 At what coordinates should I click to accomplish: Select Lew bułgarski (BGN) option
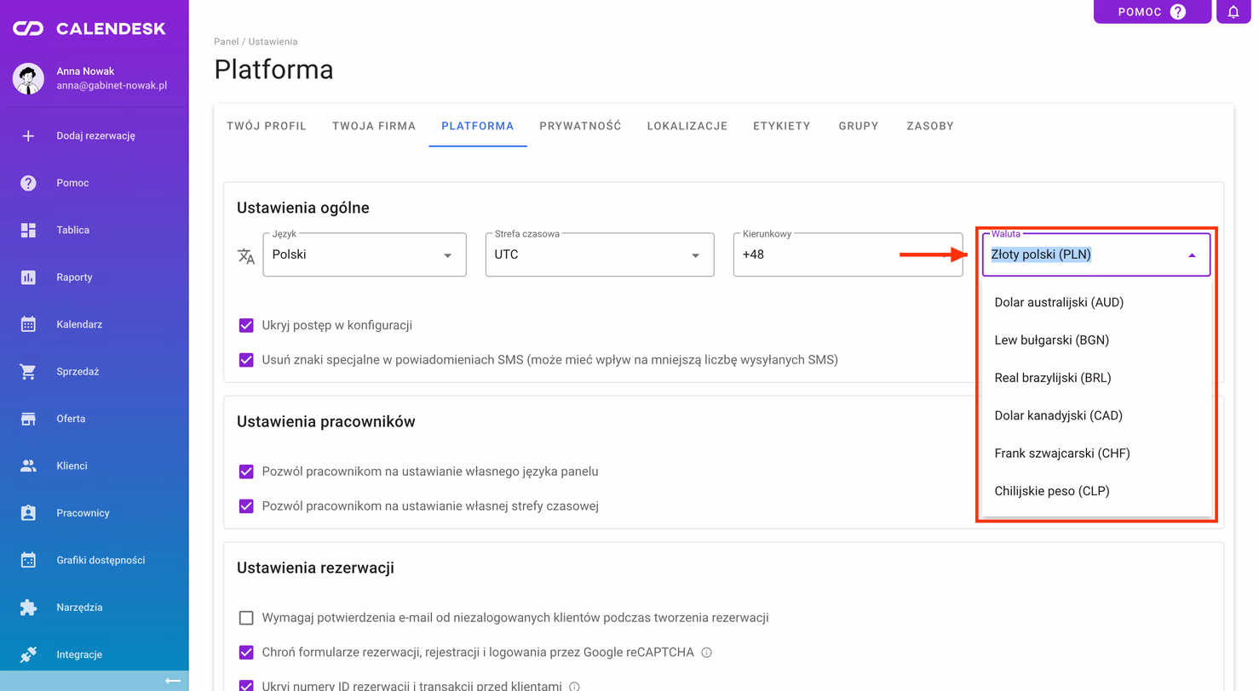pos(1096,340)
